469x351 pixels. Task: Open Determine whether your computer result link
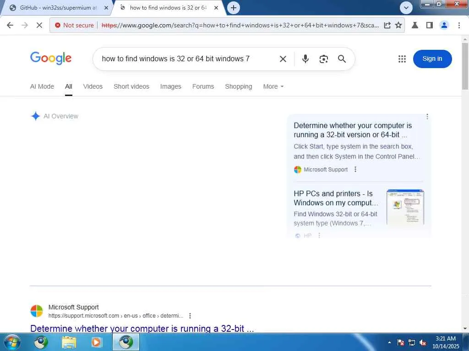coord(142,329)
